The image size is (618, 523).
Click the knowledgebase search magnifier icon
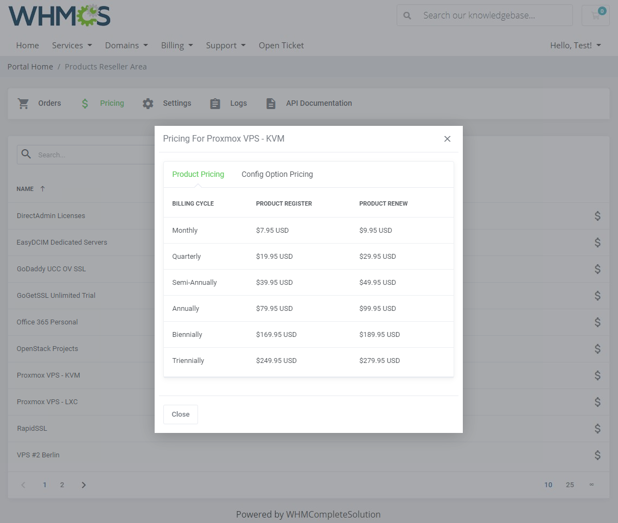tap(407, 15)
